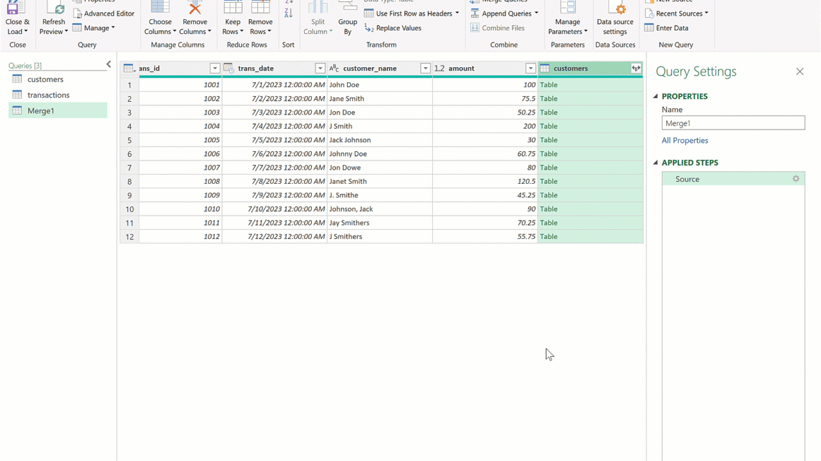This screenshot has height=461, width=821.
Task: Select the customers query in the list
Action: pos(45,79)
